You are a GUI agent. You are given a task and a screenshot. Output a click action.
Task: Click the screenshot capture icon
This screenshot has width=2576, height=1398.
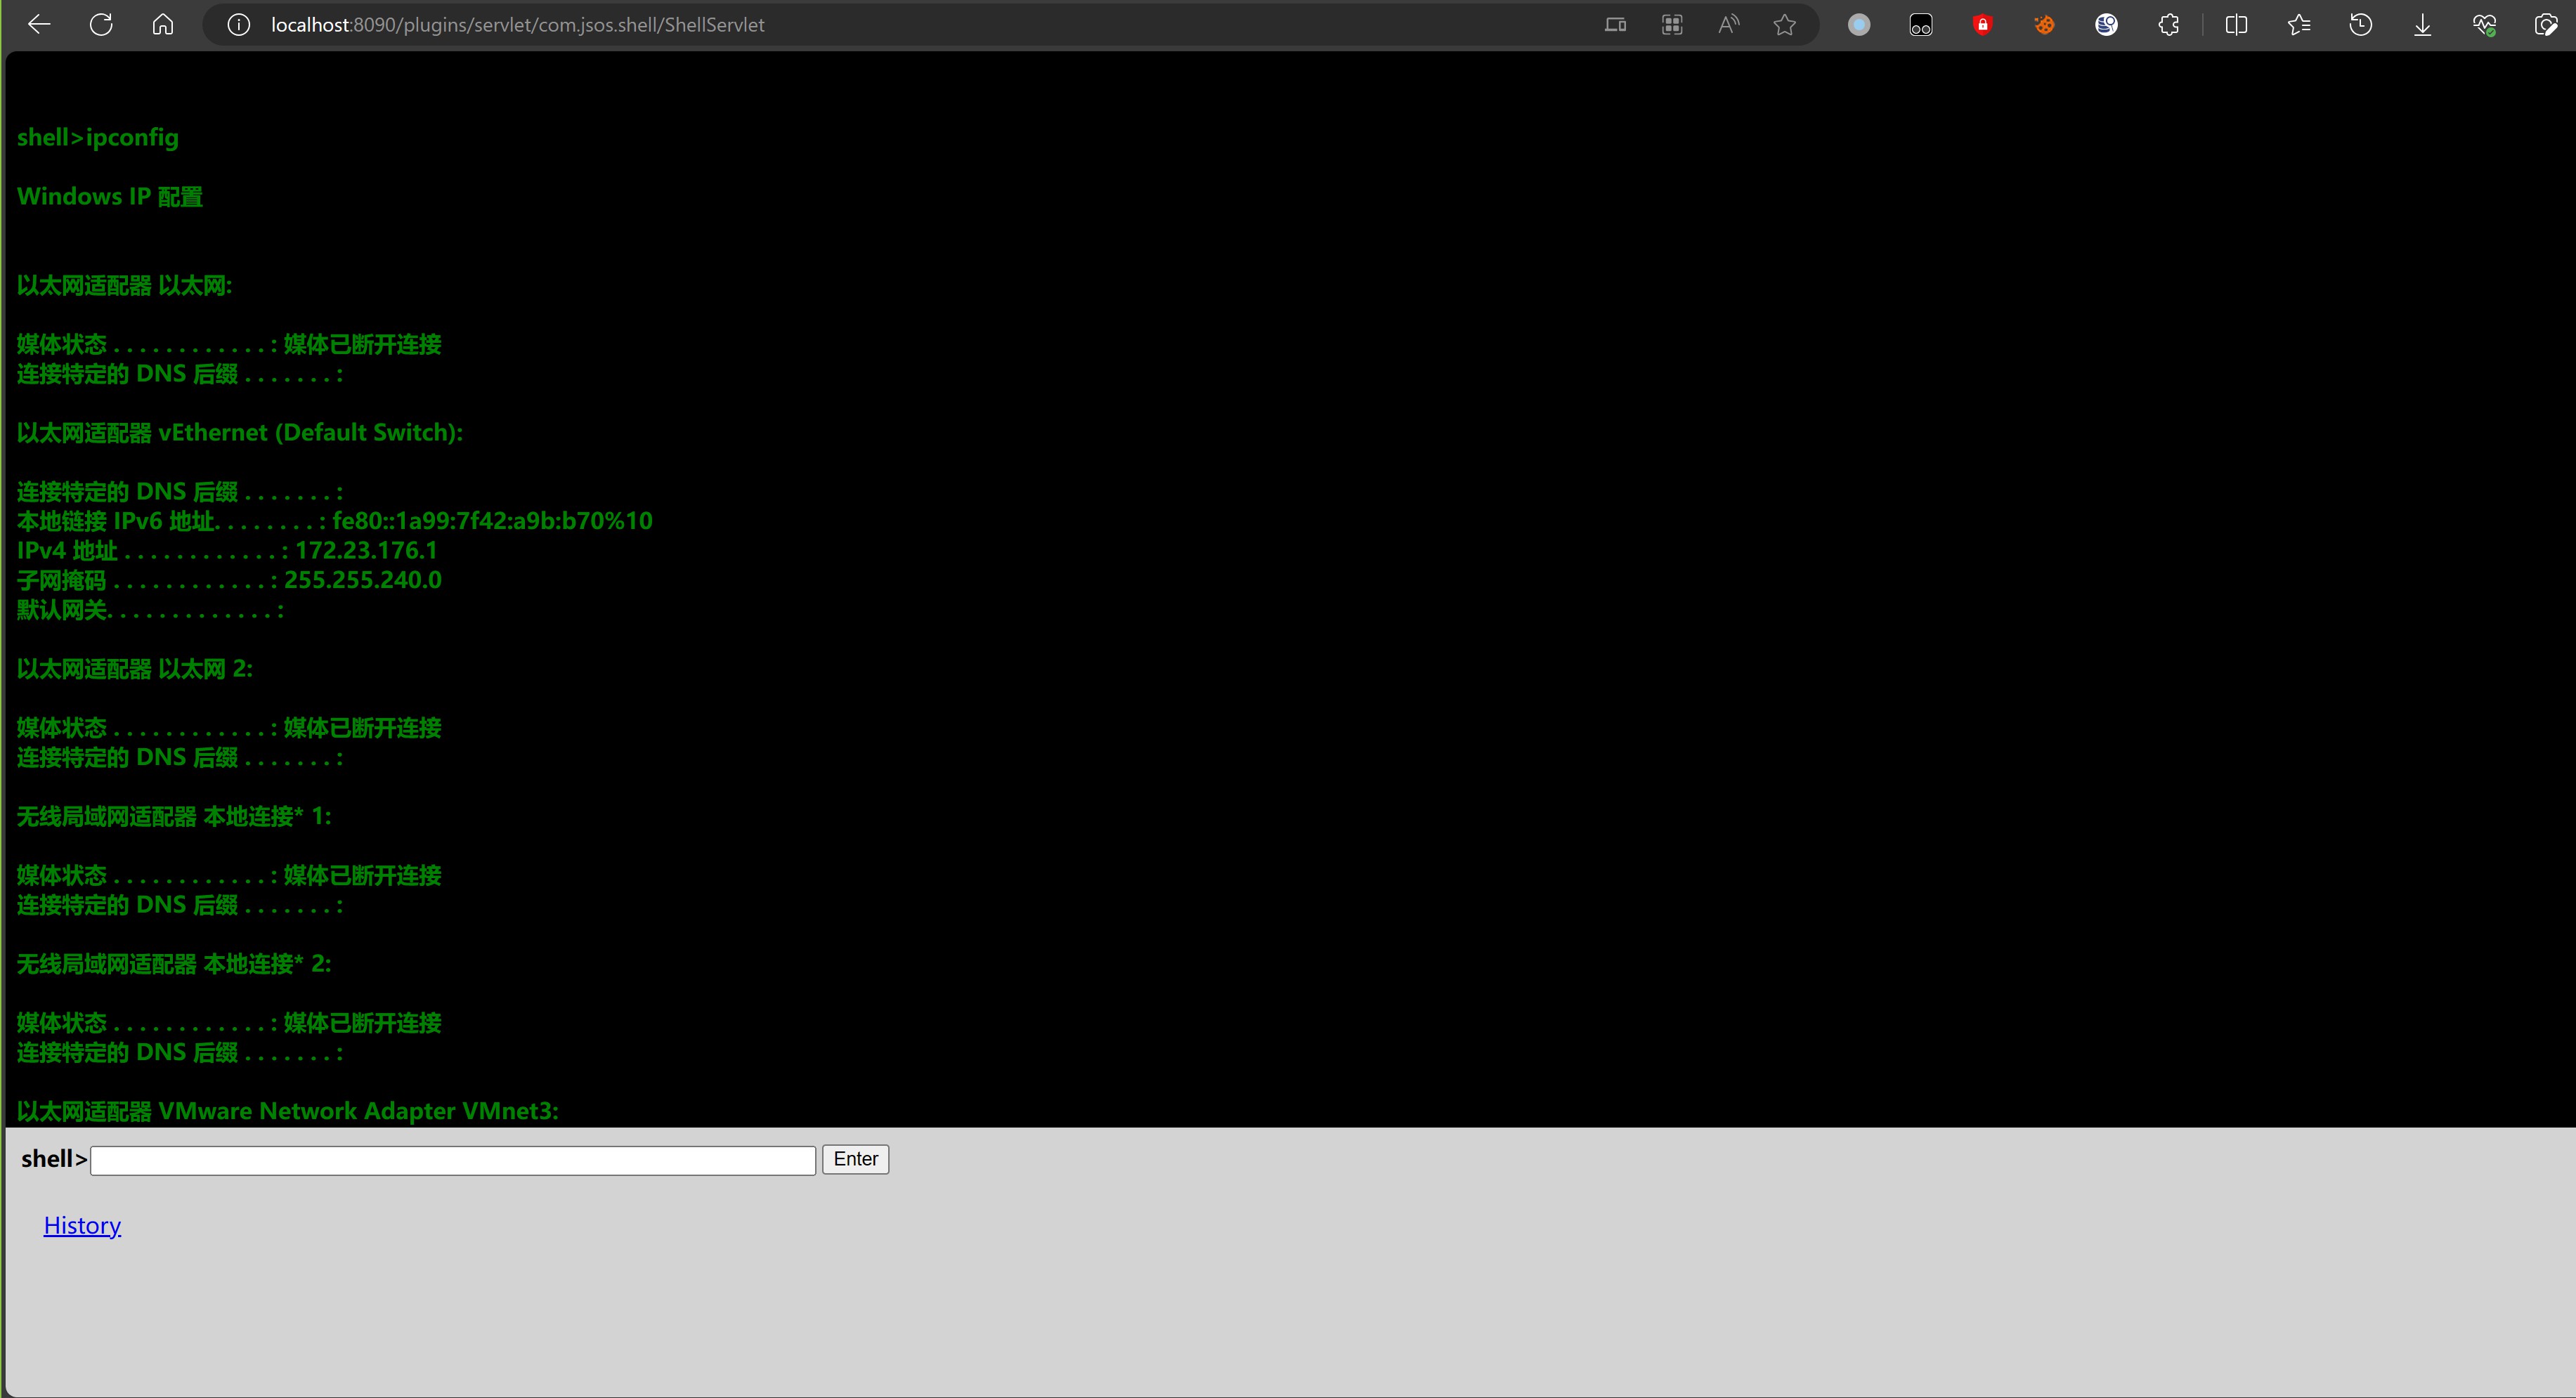click(x=2546, y=25)
